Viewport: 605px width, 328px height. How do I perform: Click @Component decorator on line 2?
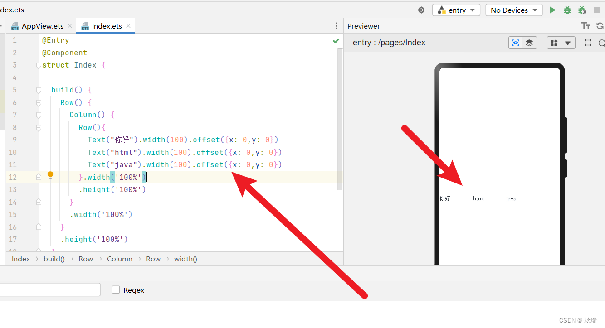[x=65, y=53]
